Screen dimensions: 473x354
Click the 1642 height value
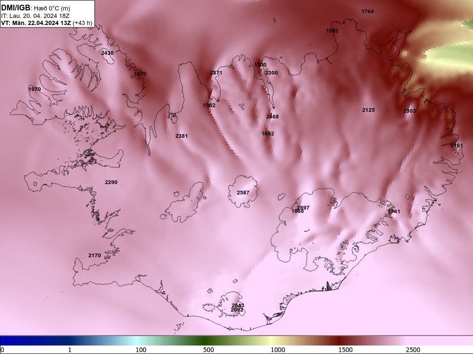[x=268, y=134]
